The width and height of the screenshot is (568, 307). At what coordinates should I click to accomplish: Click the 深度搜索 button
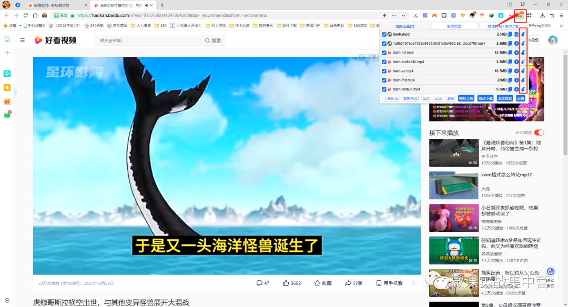(x=504, y=98)
